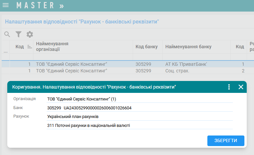254x155 pixels.
Task: Open the table settings gear
Action: [30, 34]
